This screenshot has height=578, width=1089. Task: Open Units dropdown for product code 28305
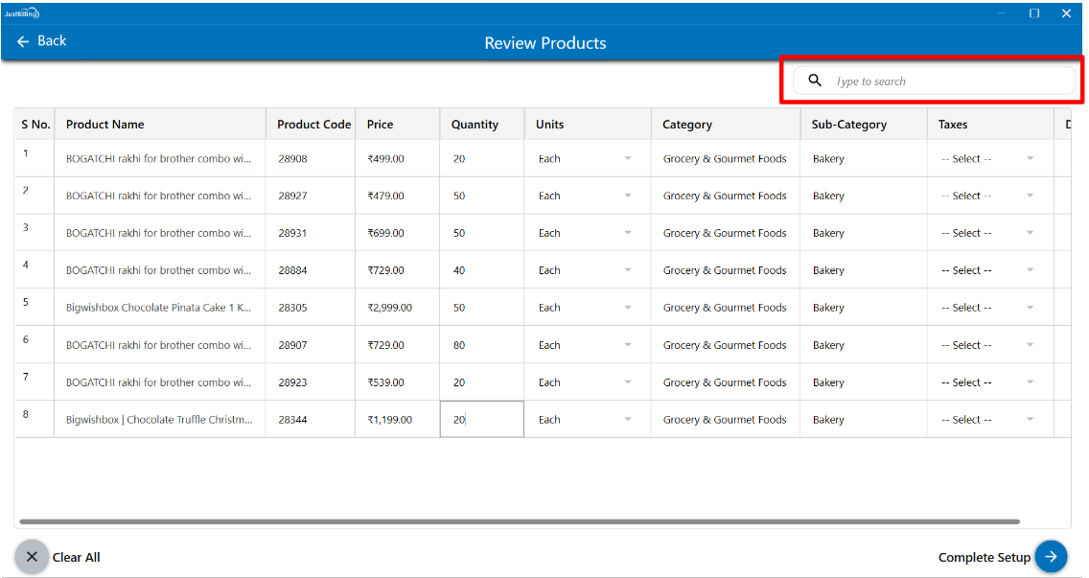coord(587,309)
